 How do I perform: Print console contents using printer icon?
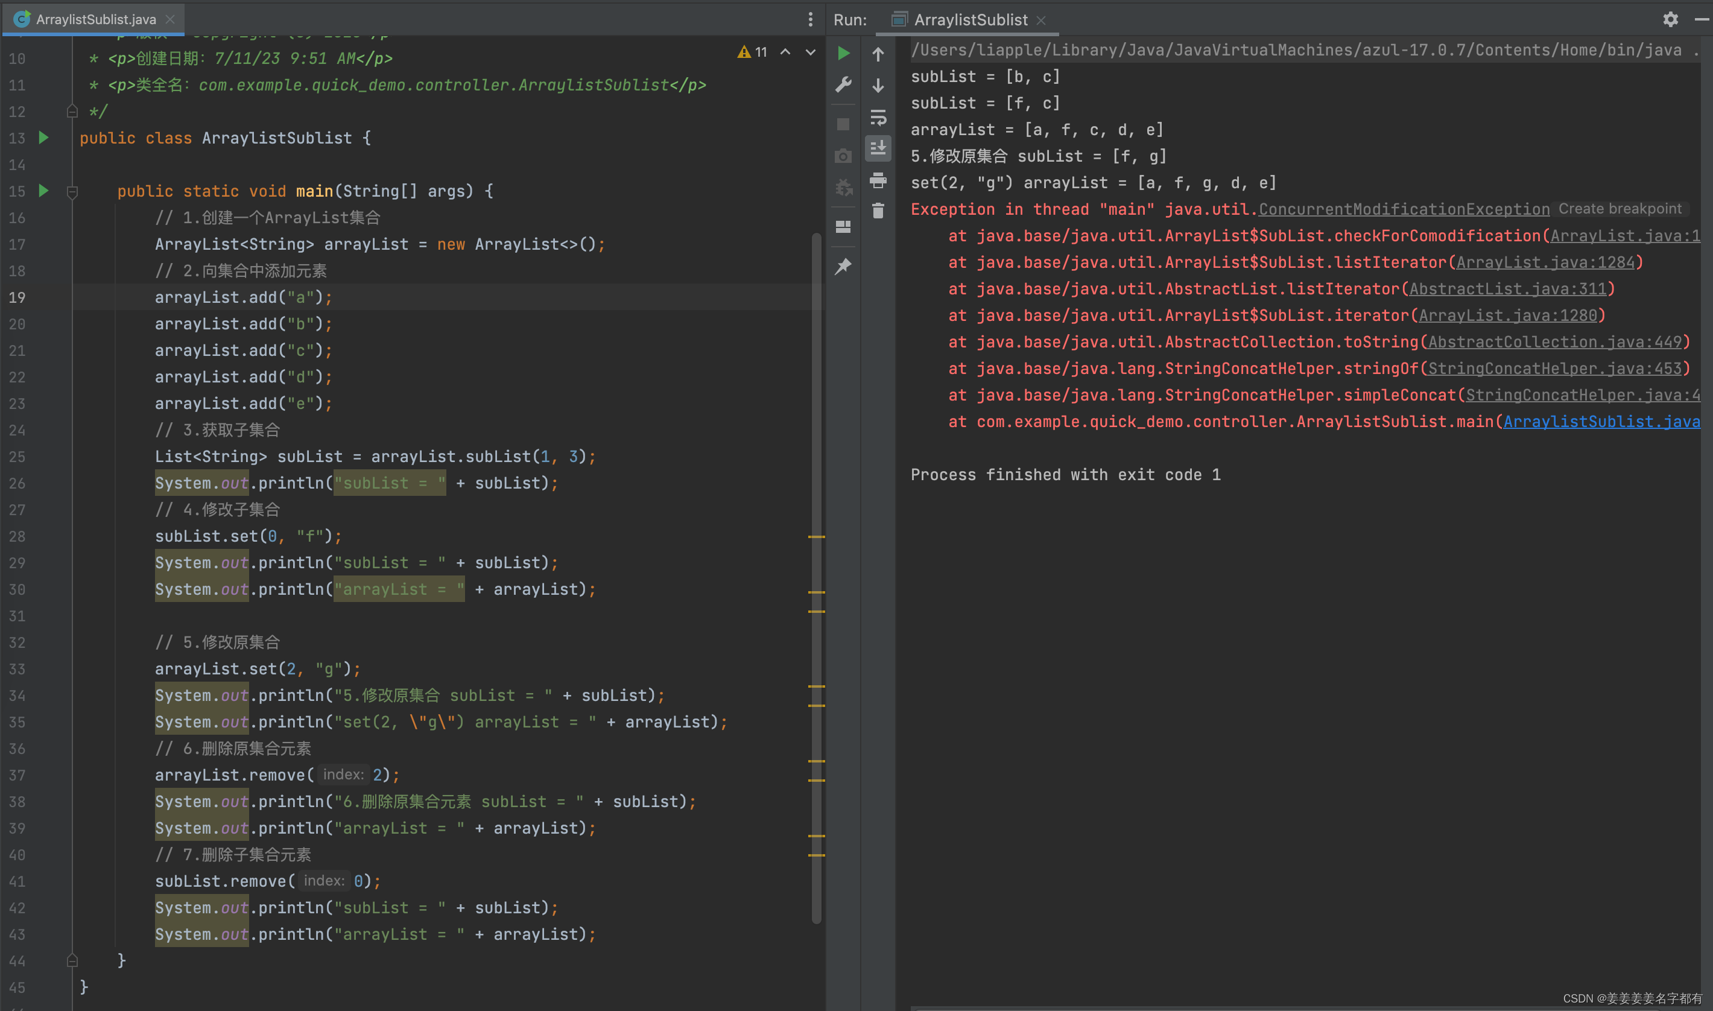878,180
